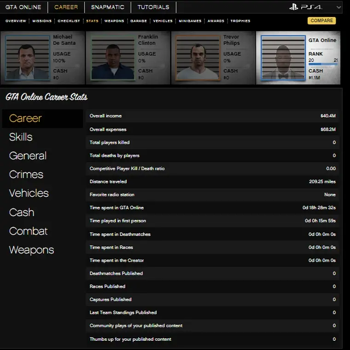The height and width of the screenshot is (350, 350).
Task: Select Crimes in the stats sidebar
Action: (26, 175)
